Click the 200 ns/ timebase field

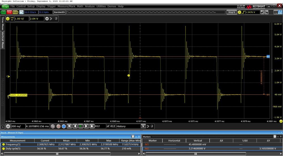pos(18,126)
